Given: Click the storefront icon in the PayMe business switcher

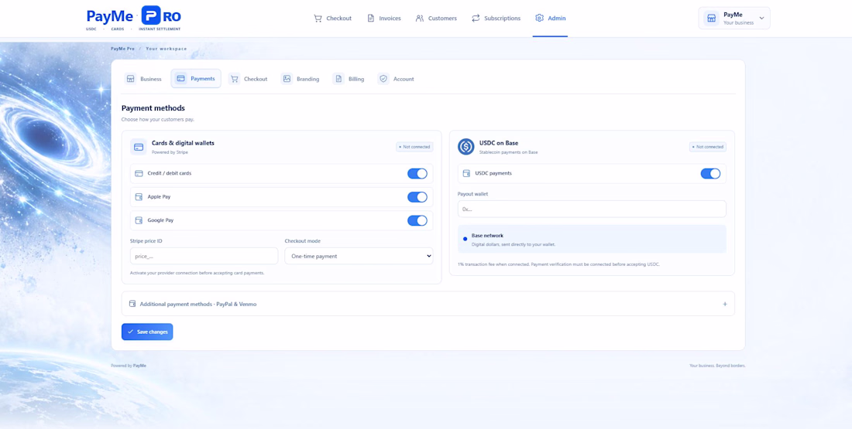Looking at the screenshot, I should (x=711, y=18).
